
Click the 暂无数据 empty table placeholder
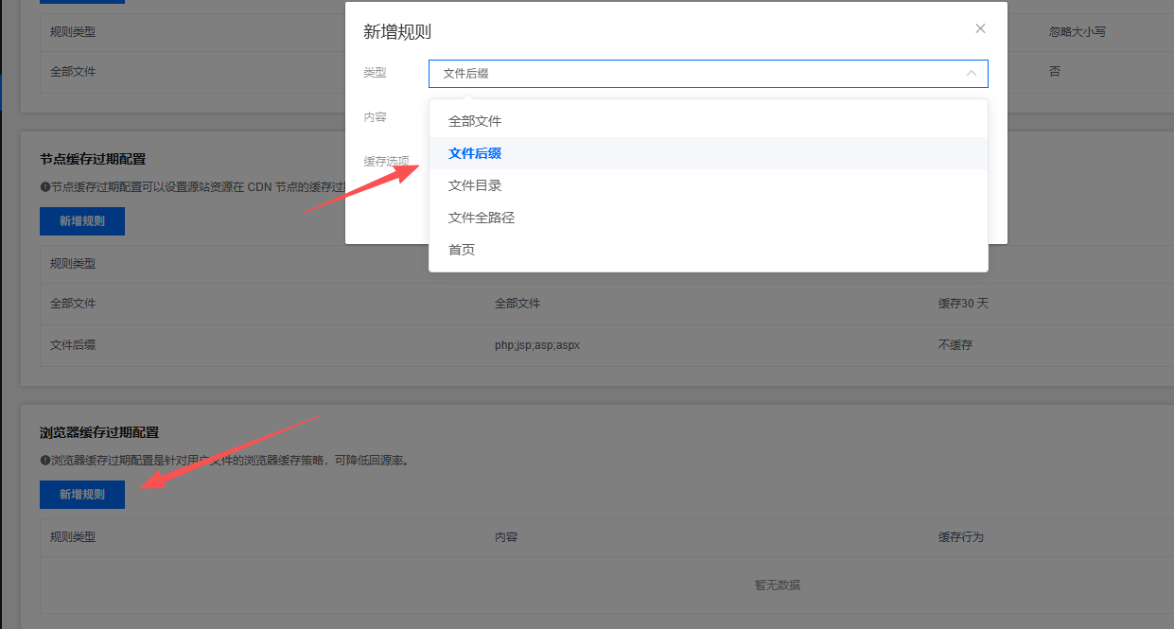pos(778,585)
